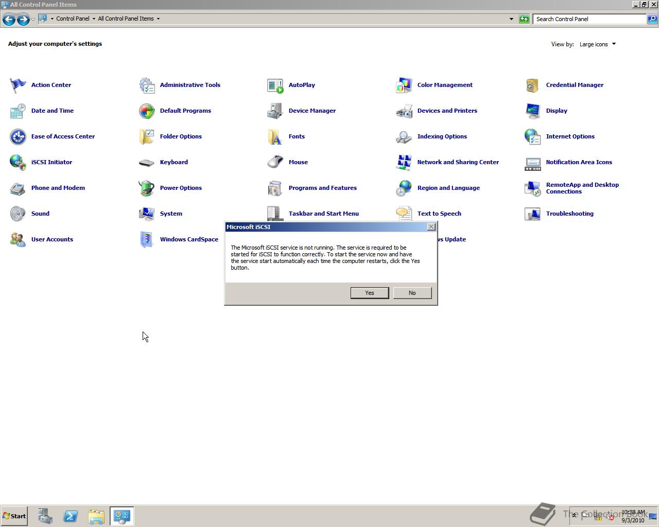Open the Credential Manager icon
The image size is (659, 527).
533,85
